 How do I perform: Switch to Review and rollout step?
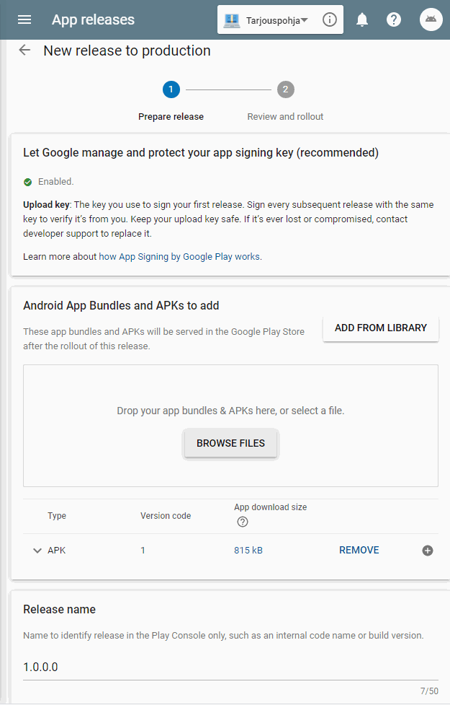285,89
